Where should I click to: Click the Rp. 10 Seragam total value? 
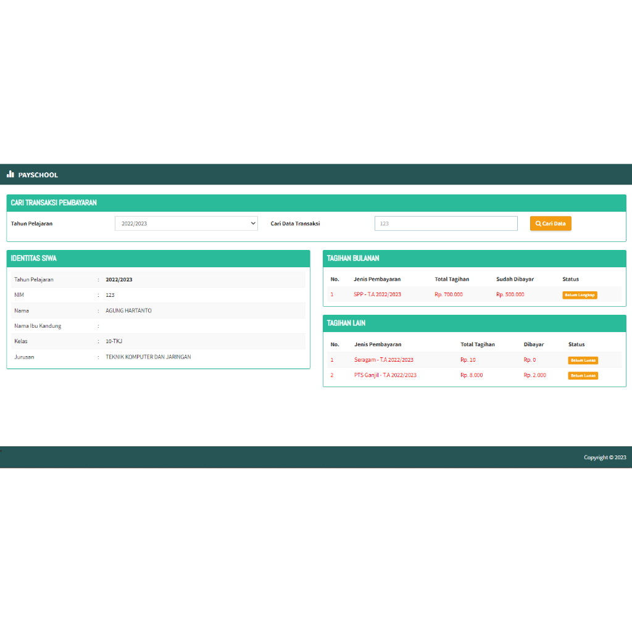pos(468,360)
